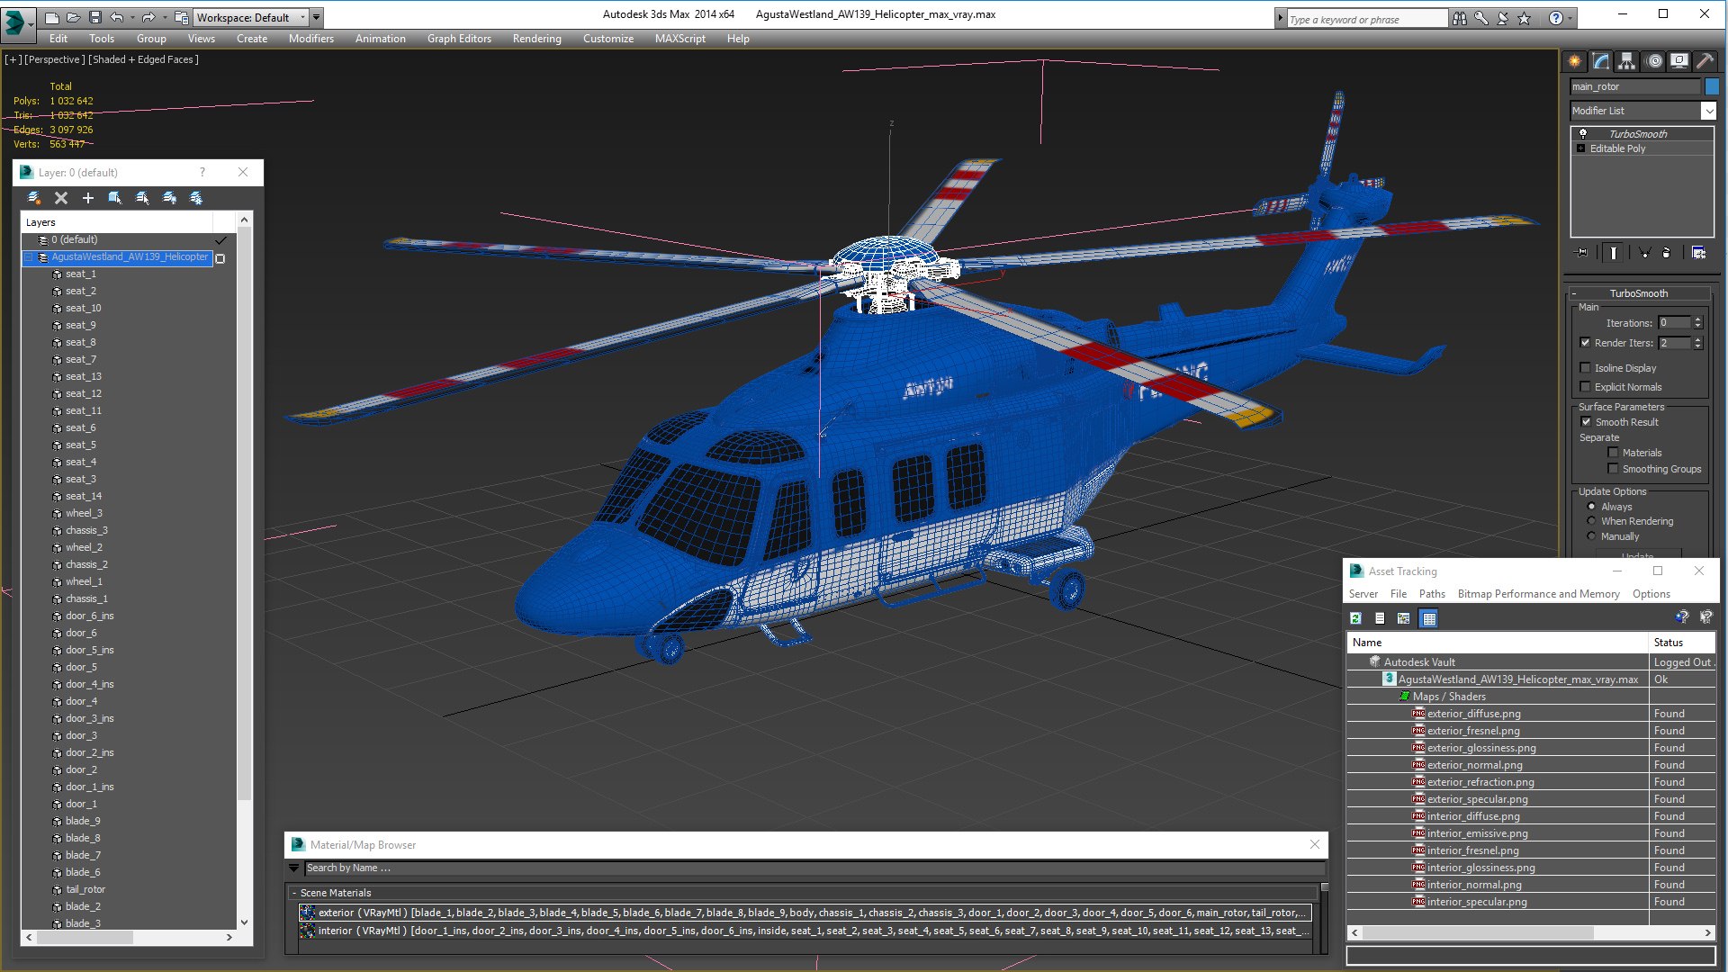Open the Rendering menu
The image size is (1728, 972).
[x=537, y=39]
